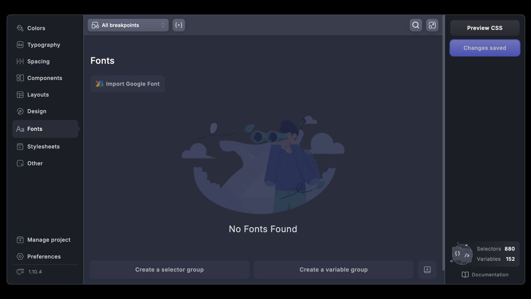Open the Documentation link
Screen dimensions: 531x299
pyautogui.click(x=485, y=275)
